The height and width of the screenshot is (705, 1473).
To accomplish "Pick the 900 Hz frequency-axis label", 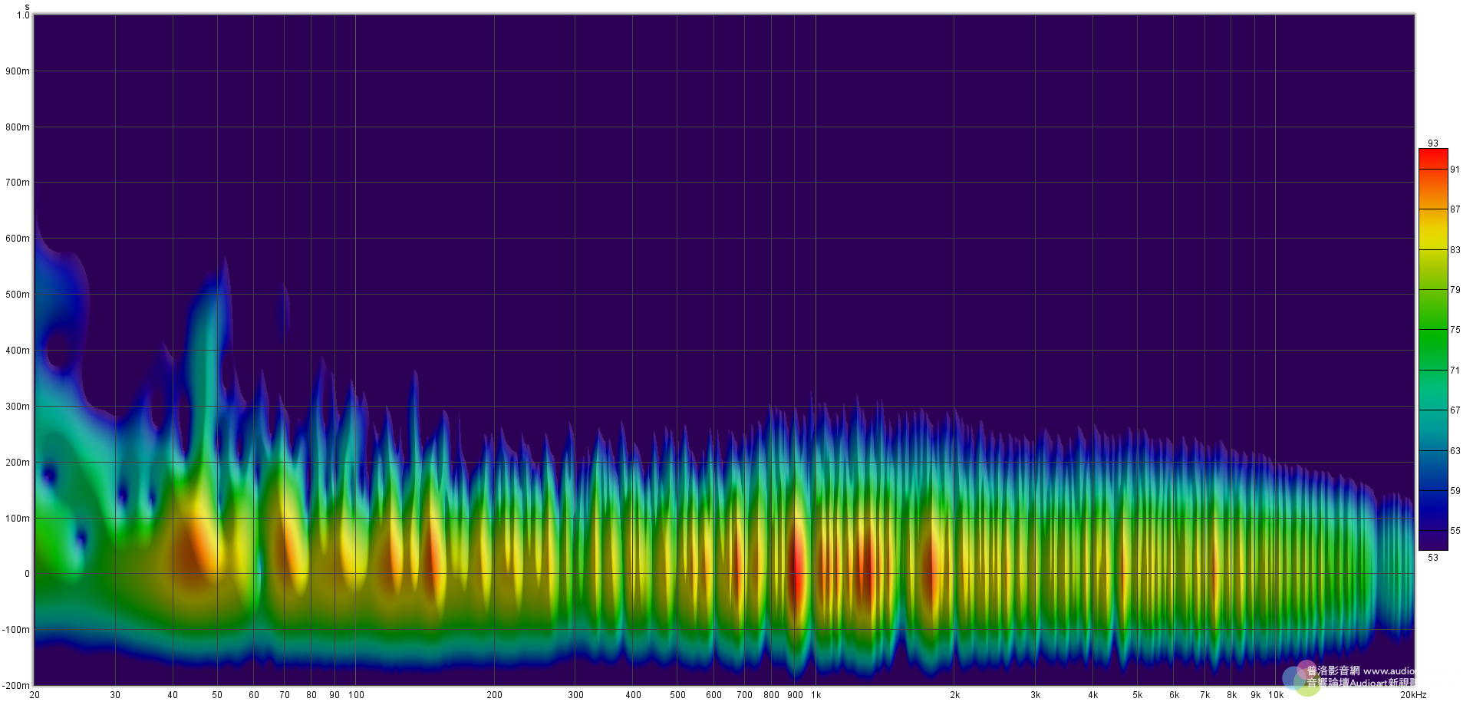I will tap(796, 695).
